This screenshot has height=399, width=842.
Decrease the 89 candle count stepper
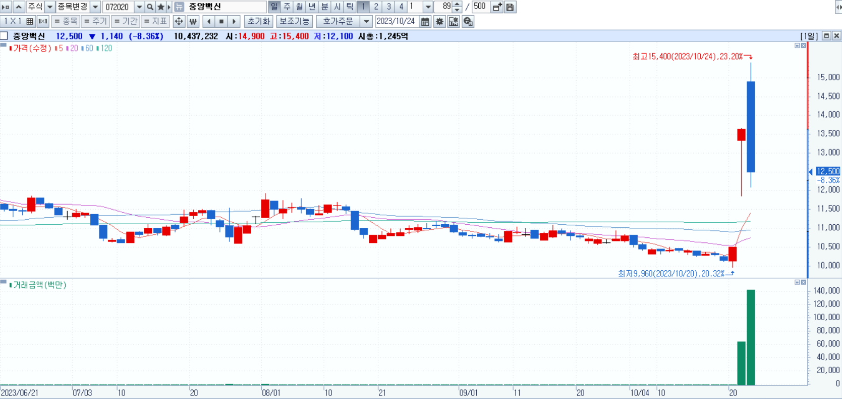pos(457,10)
